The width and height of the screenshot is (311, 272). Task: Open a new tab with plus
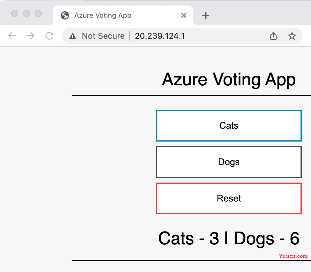(206, 15)
